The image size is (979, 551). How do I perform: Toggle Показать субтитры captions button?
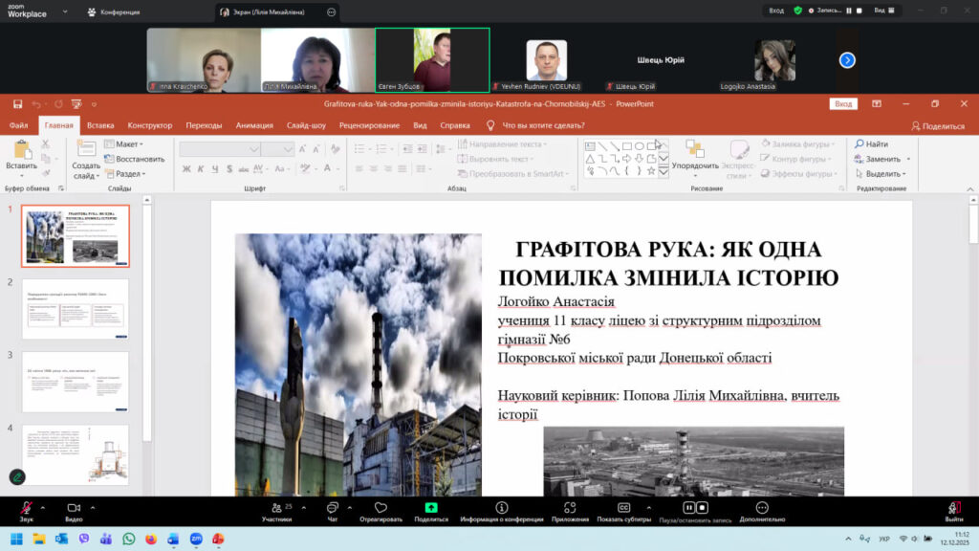[623, 508]
